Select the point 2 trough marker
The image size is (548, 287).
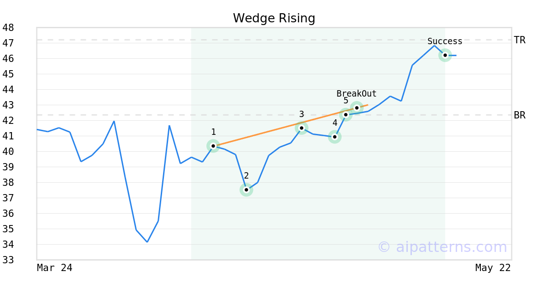pos(246,190)
